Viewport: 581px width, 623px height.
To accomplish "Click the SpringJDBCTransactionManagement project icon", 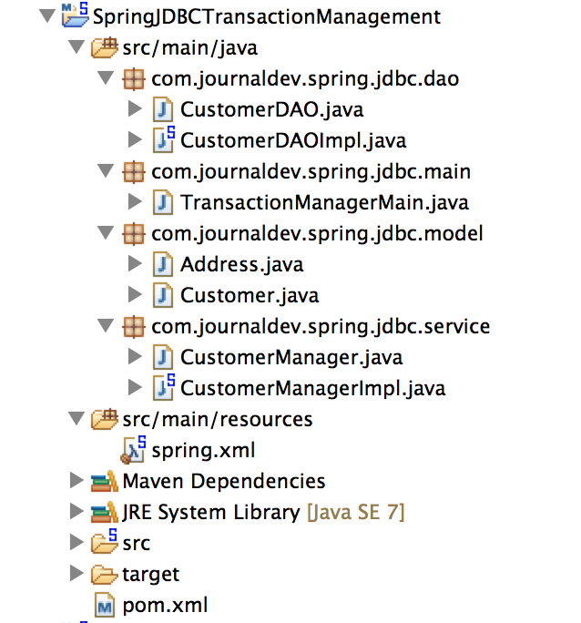I will tap(75, 15).
